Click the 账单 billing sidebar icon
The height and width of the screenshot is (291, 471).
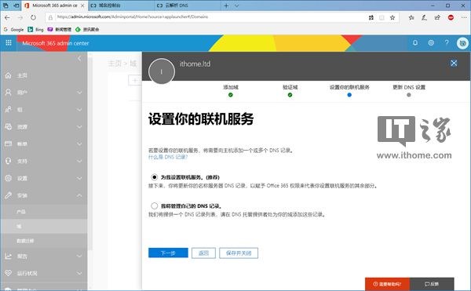(x=9, y=144)
